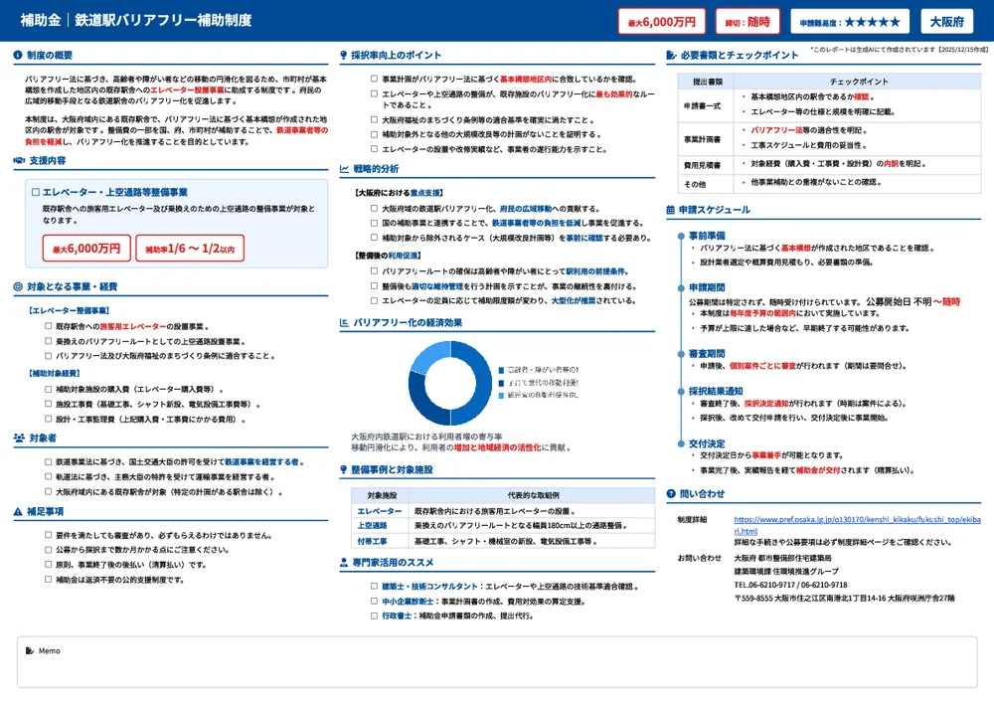The height and width of the screenshot is (702, 994).
Task: Toggle the 行政書士 checkbox
Action: [x=373, y=615]
